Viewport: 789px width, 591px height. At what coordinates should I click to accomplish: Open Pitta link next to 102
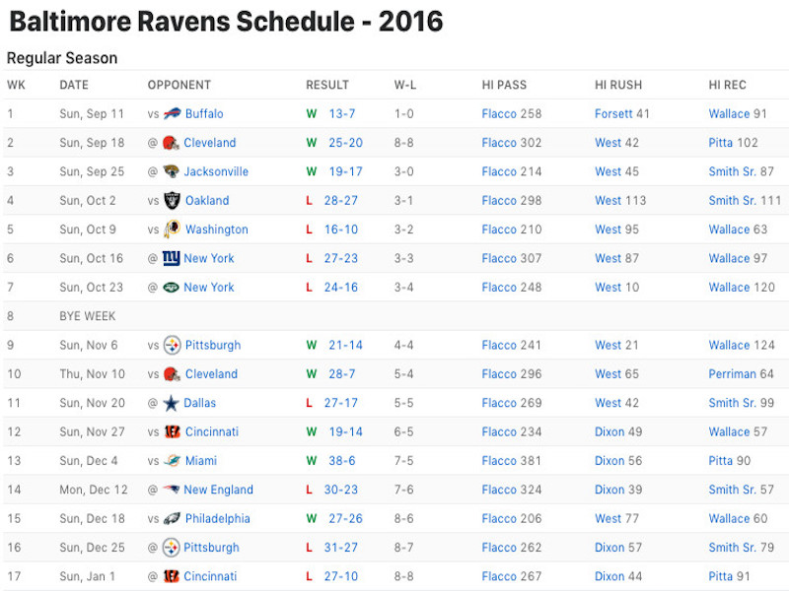pos(721,143)
